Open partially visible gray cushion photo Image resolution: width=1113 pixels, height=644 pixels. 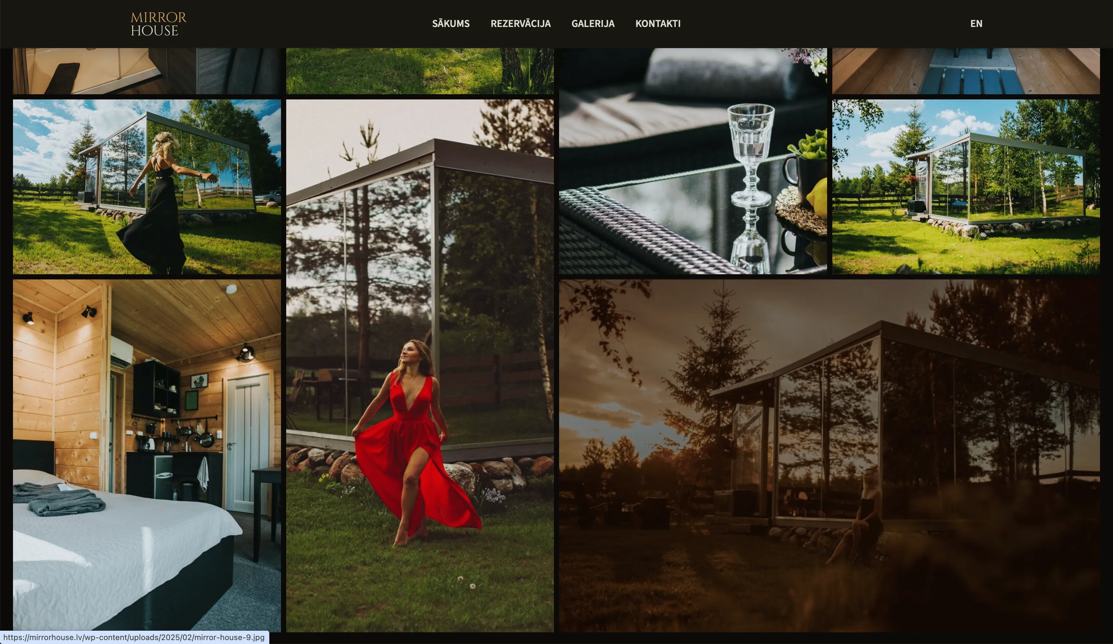[x=693, y=71]
